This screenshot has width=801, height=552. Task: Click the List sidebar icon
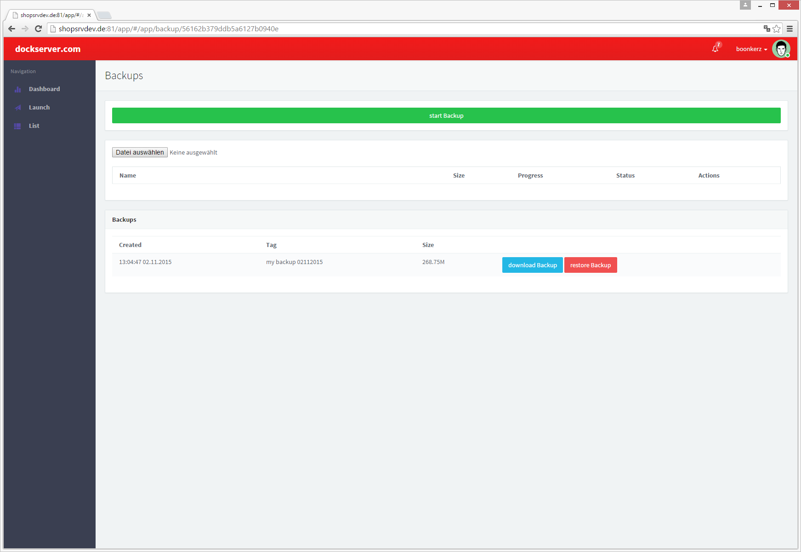[x=18, y=126]
